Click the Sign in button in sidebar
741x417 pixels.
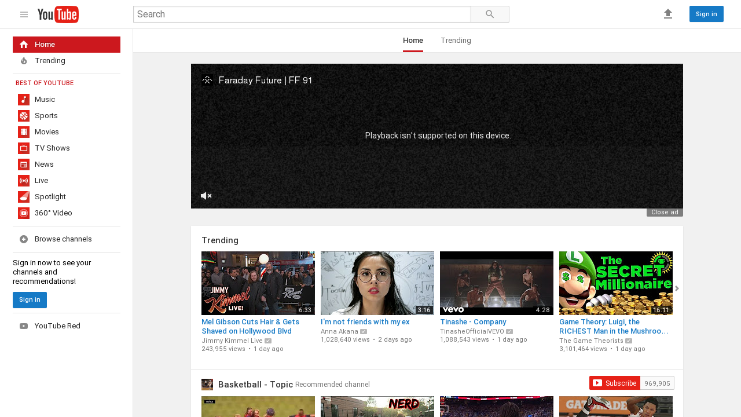[x=30, y=300]
